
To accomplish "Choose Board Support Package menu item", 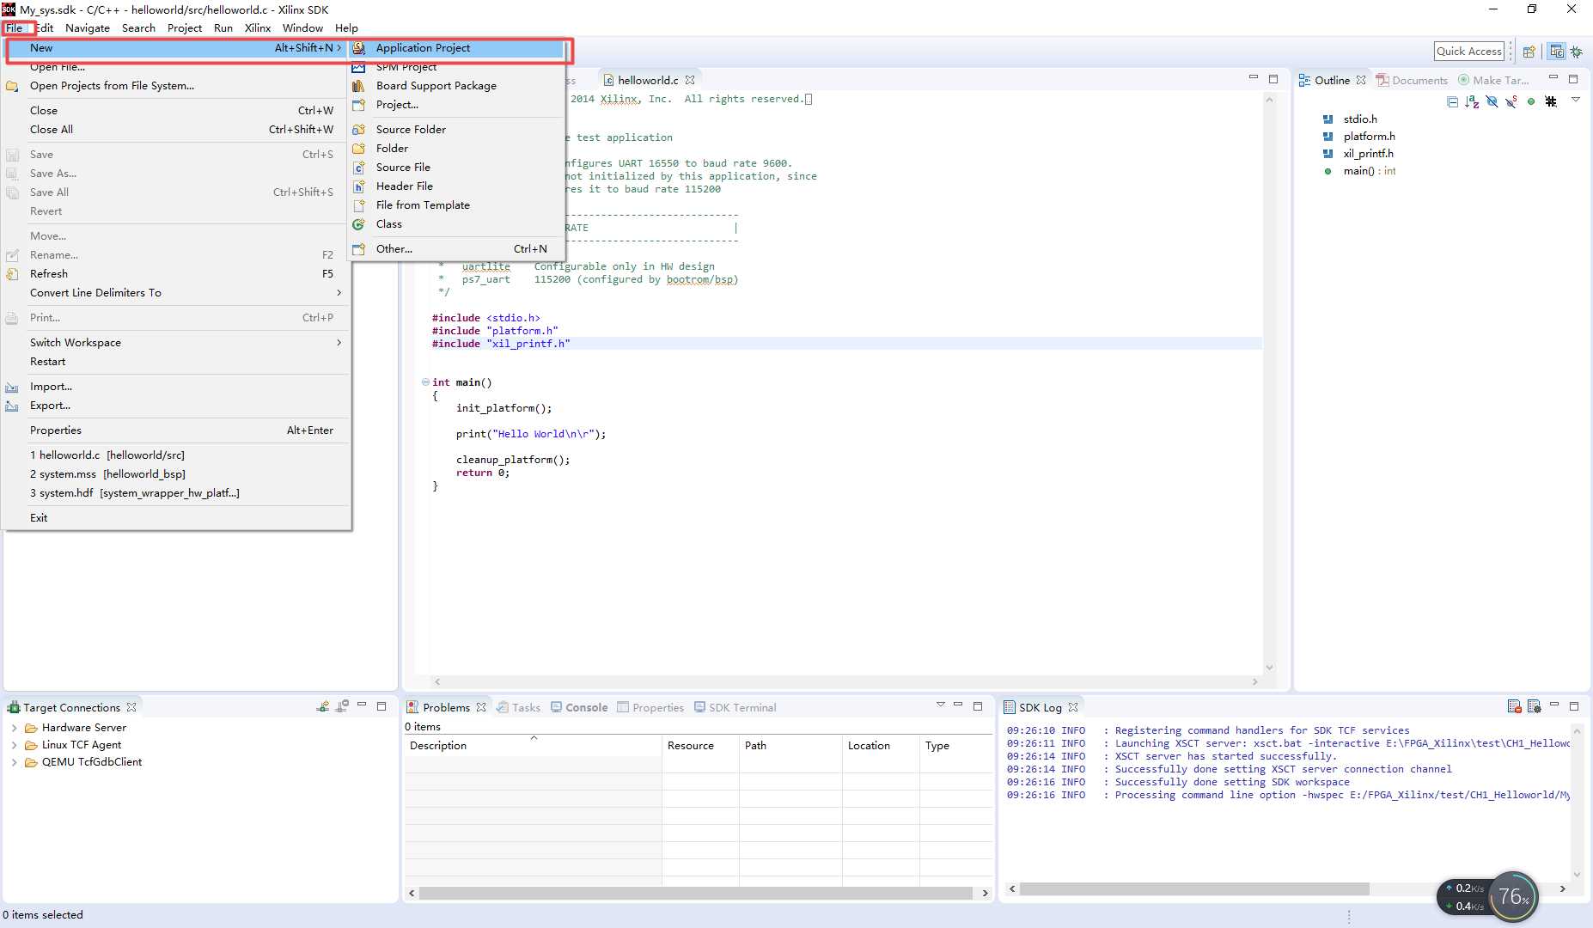I will click(x=456, y=86).
